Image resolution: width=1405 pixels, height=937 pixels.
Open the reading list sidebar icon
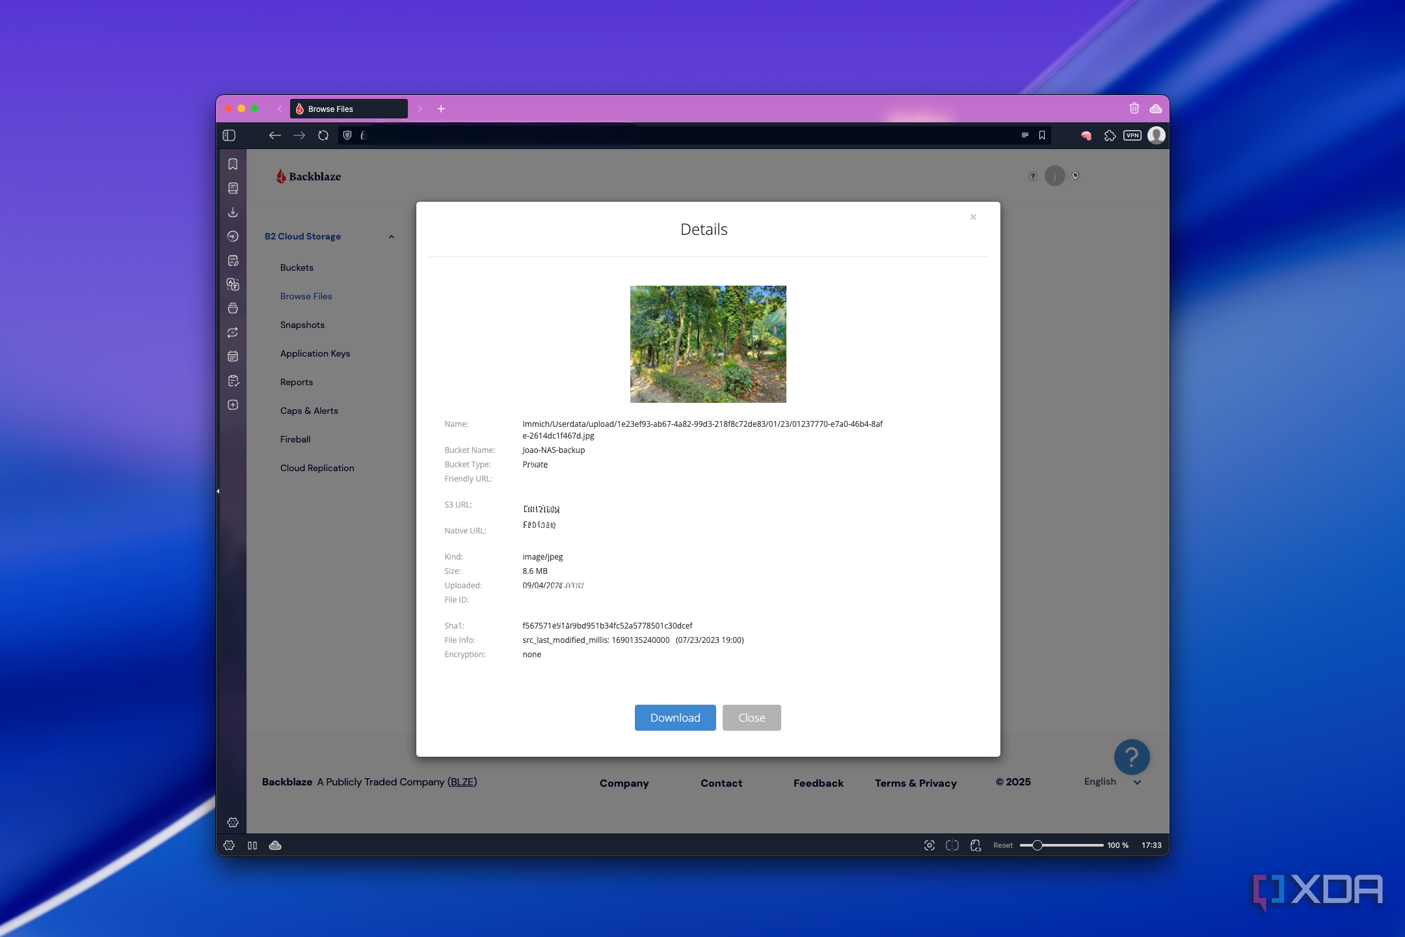click(233, 188)
